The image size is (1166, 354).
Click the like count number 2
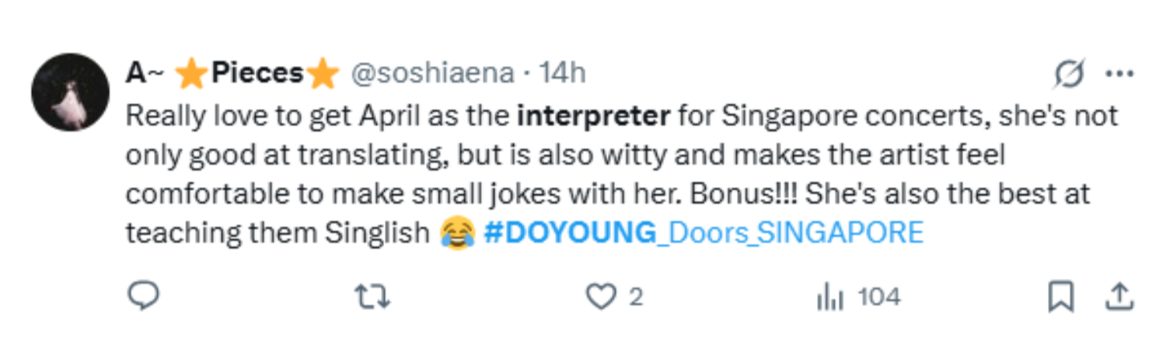pos(636,297)
